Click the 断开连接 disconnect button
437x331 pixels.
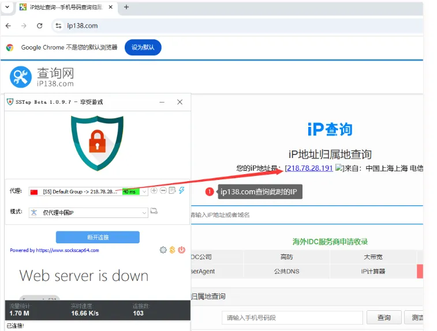(x=98, y=237)
